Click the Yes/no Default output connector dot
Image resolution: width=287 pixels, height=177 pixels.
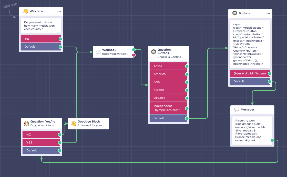pos(60,151)
